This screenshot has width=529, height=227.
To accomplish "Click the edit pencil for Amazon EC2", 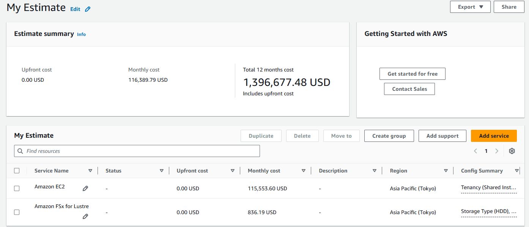I will 85,188.
